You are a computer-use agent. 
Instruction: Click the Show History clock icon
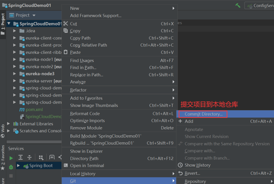point(180,165)
